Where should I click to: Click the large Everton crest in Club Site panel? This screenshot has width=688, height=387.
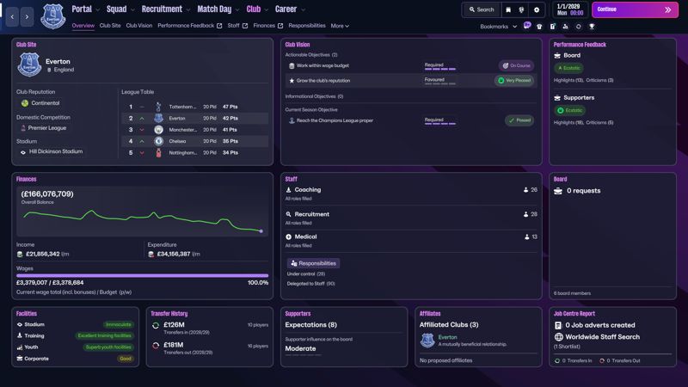tap(29, 64)
